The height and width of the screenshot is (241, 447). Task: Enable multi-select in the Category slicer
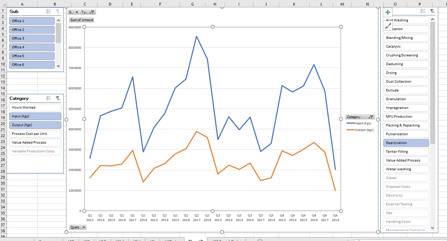click(x=49, y=98)
